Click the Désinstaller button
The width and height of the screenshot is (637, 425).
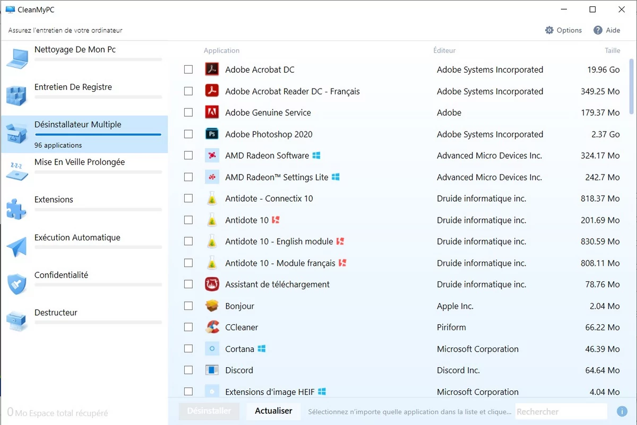coord(209,411)
